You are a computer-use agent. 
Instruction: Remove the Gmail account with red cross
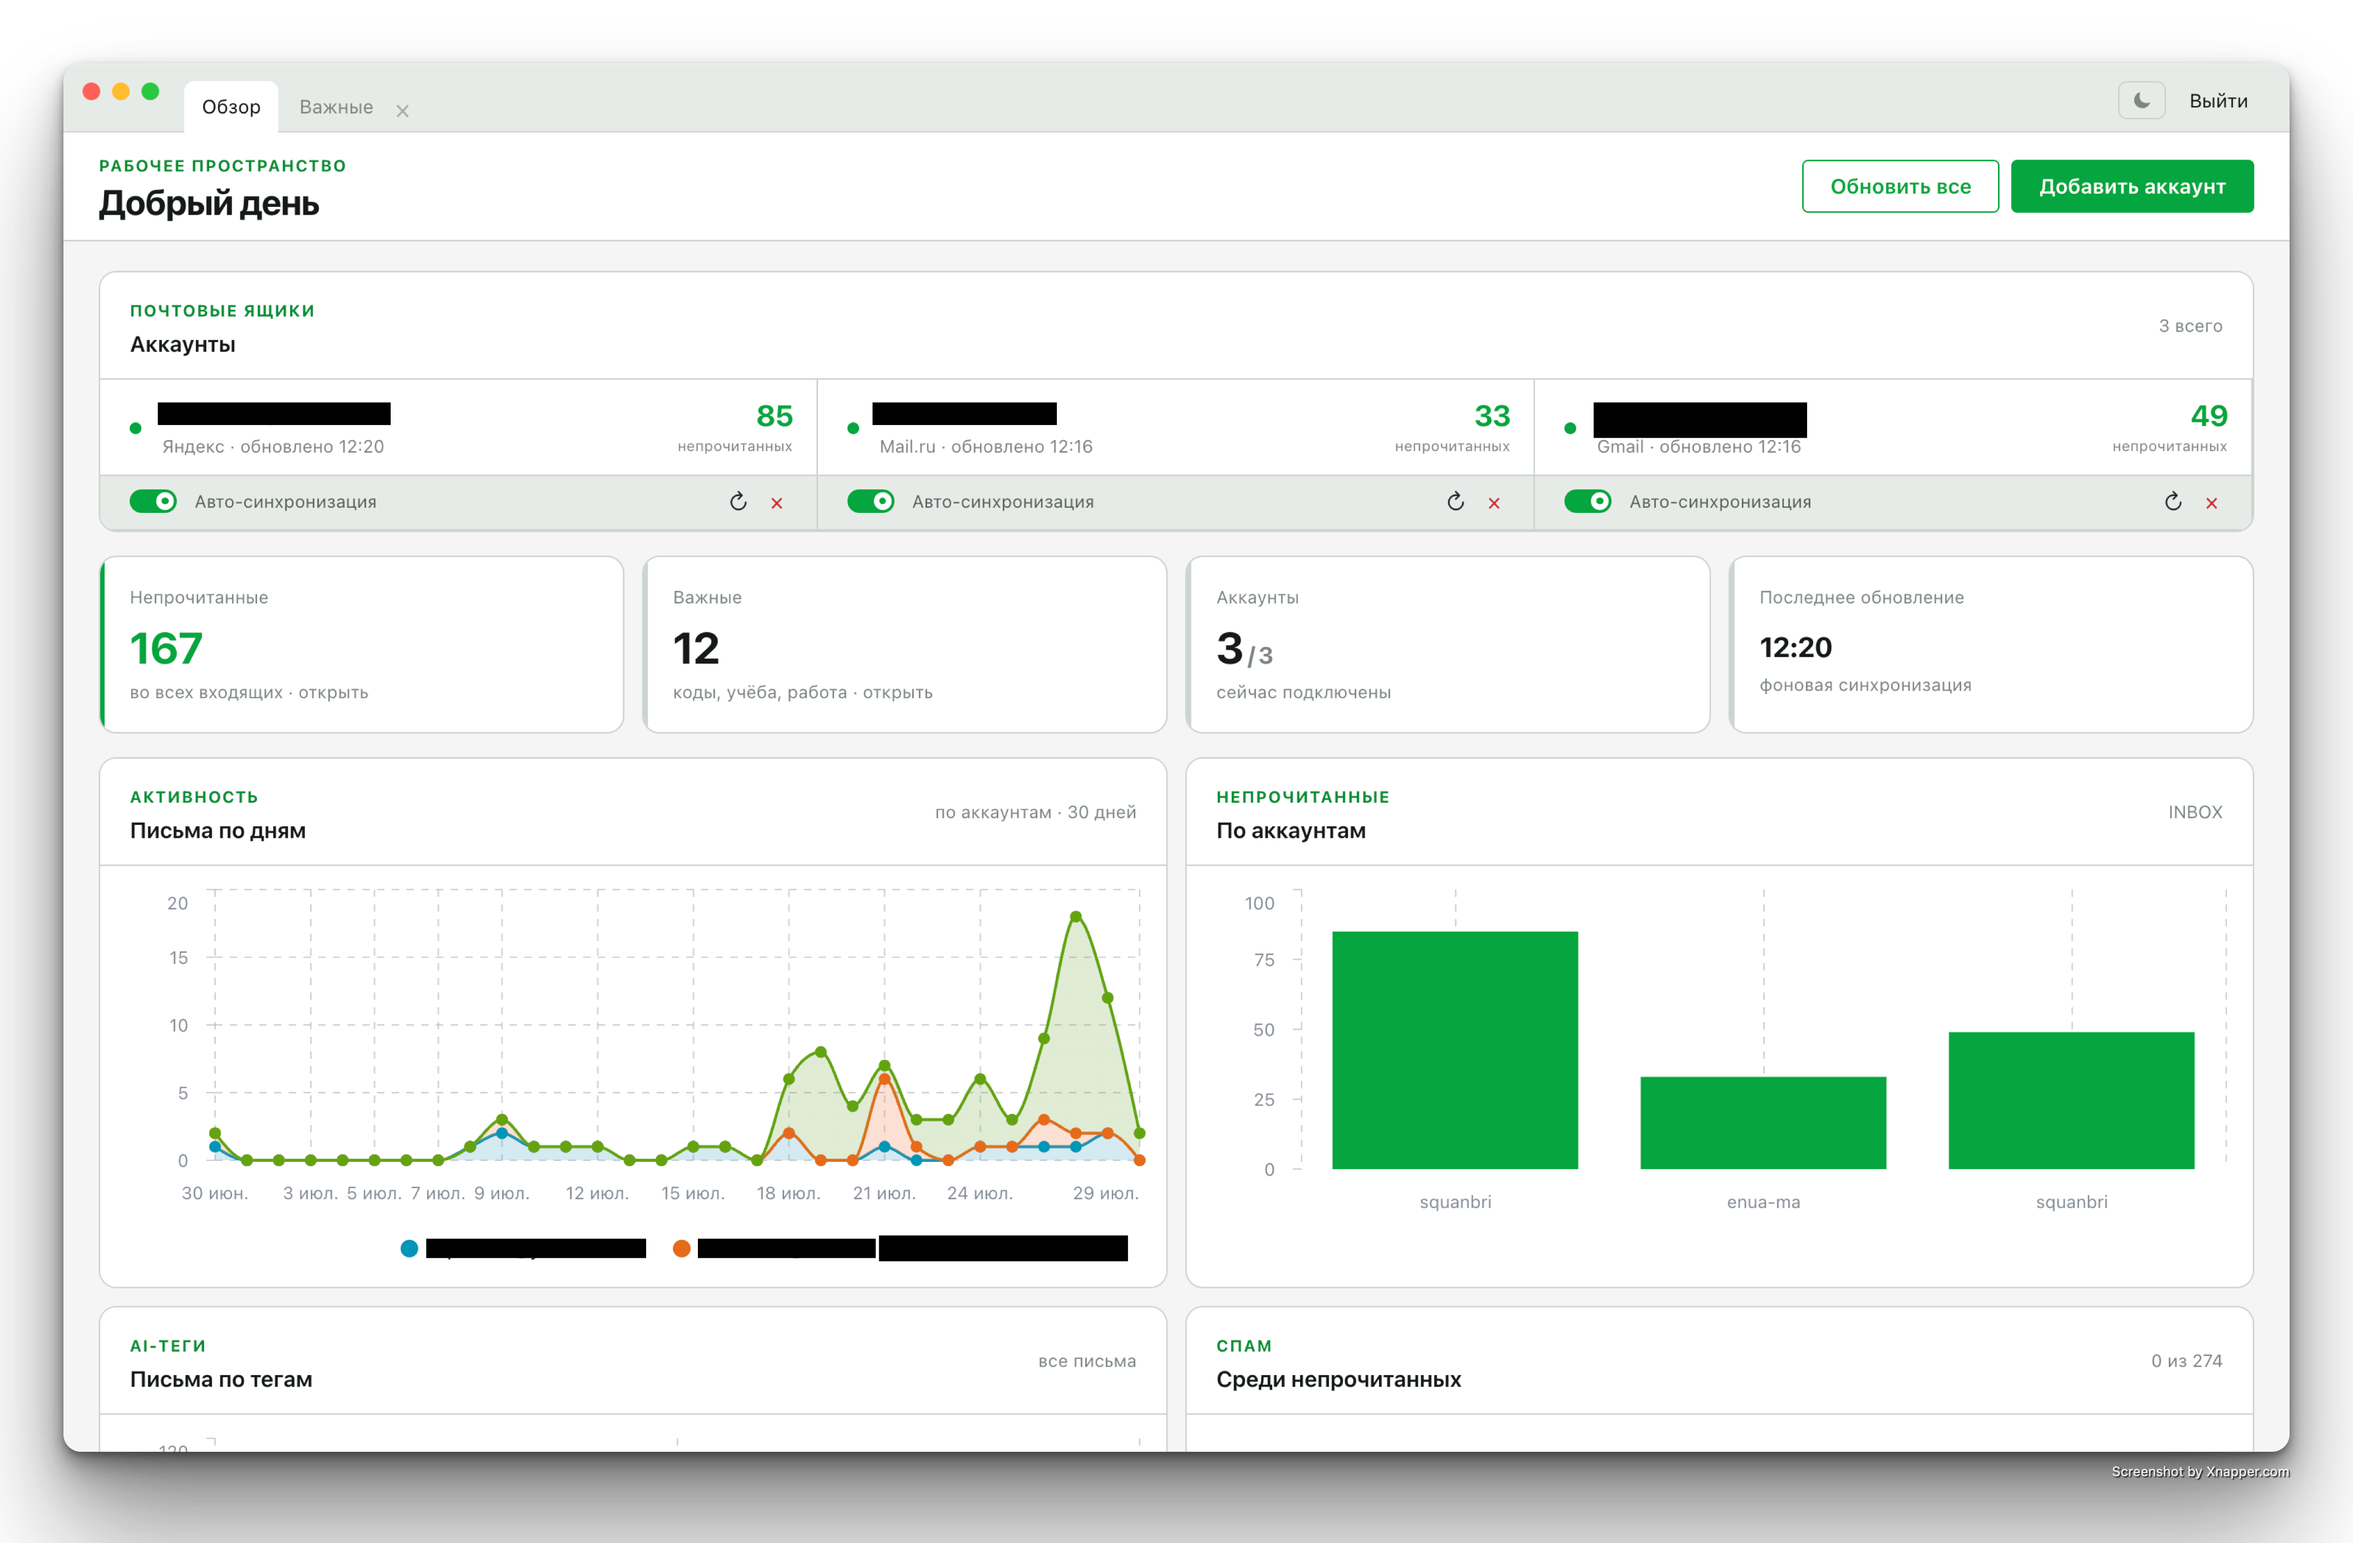coord(2212,503)
